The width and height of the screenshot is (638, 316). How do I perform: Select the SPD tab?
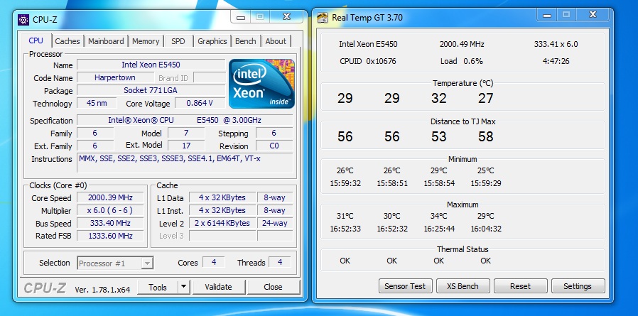click(178, 41)
